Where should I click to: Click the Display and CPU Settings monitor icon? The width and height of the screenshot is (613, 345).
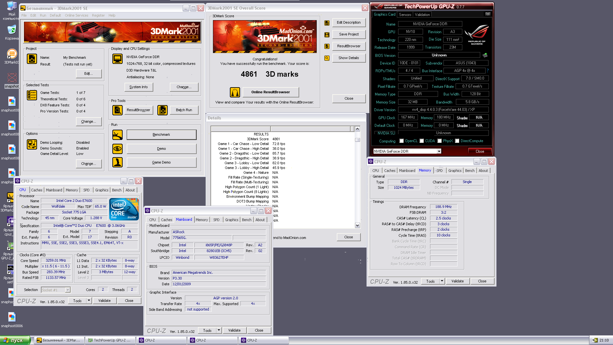coord(117,59)
